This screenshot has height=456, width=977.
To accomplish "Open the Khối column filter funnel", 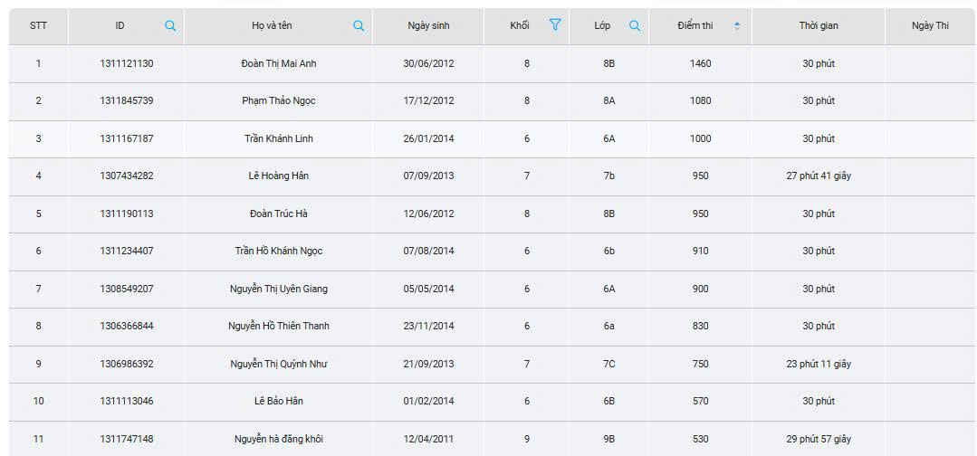I will click(555, 25).
